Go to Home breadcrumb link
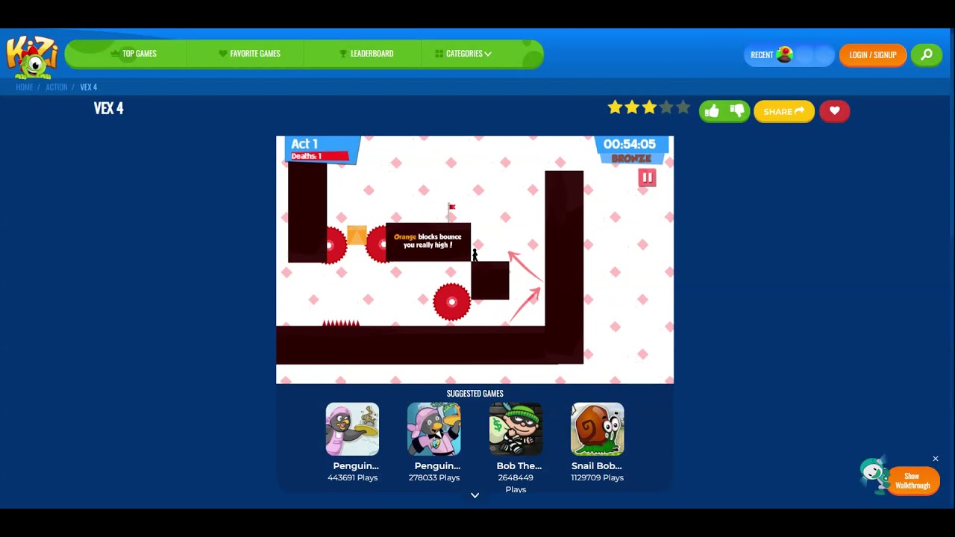 [x=24, y=87]
